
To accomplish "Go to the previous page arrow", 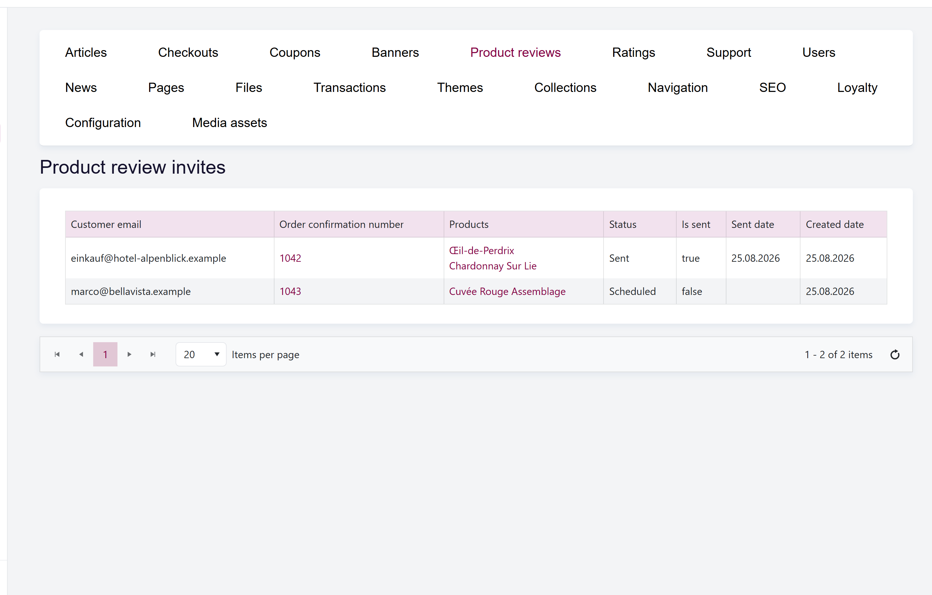I will click(81, 354).
